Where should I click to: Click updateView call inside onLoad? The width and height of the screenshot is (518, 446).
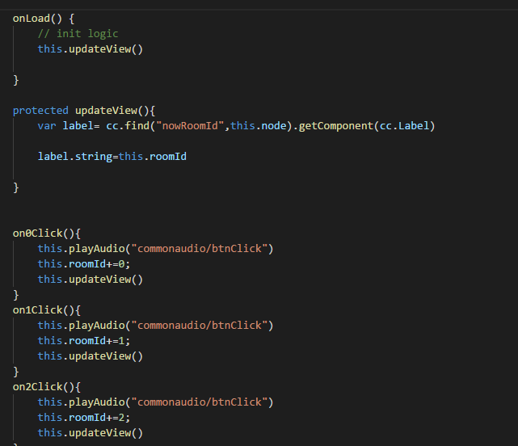pyautogui.click(x=91, y=49)
